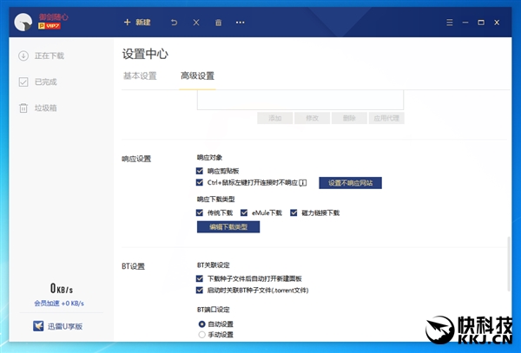Toggle 传统下载 checkbox
Image resolution: width=521 pixels, height=353 pixels.
pyautogui.click(x=200, y=212)
